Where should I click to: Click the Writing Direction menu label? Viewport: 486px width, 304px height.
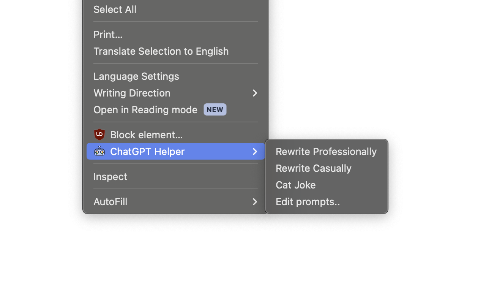pos(132,93)
